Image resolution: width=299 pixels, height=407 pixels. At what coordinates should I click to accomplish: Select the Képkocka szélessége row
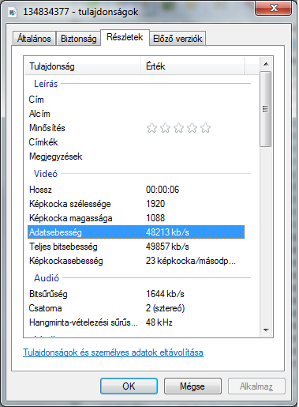click(x=136, y=204)
